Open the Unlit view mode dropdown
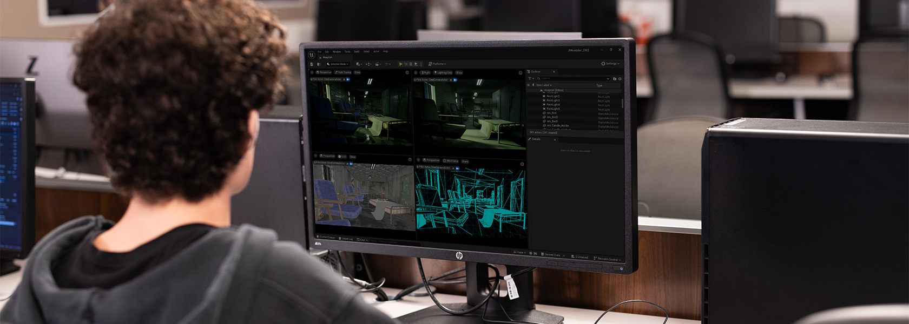 [342, 157]
